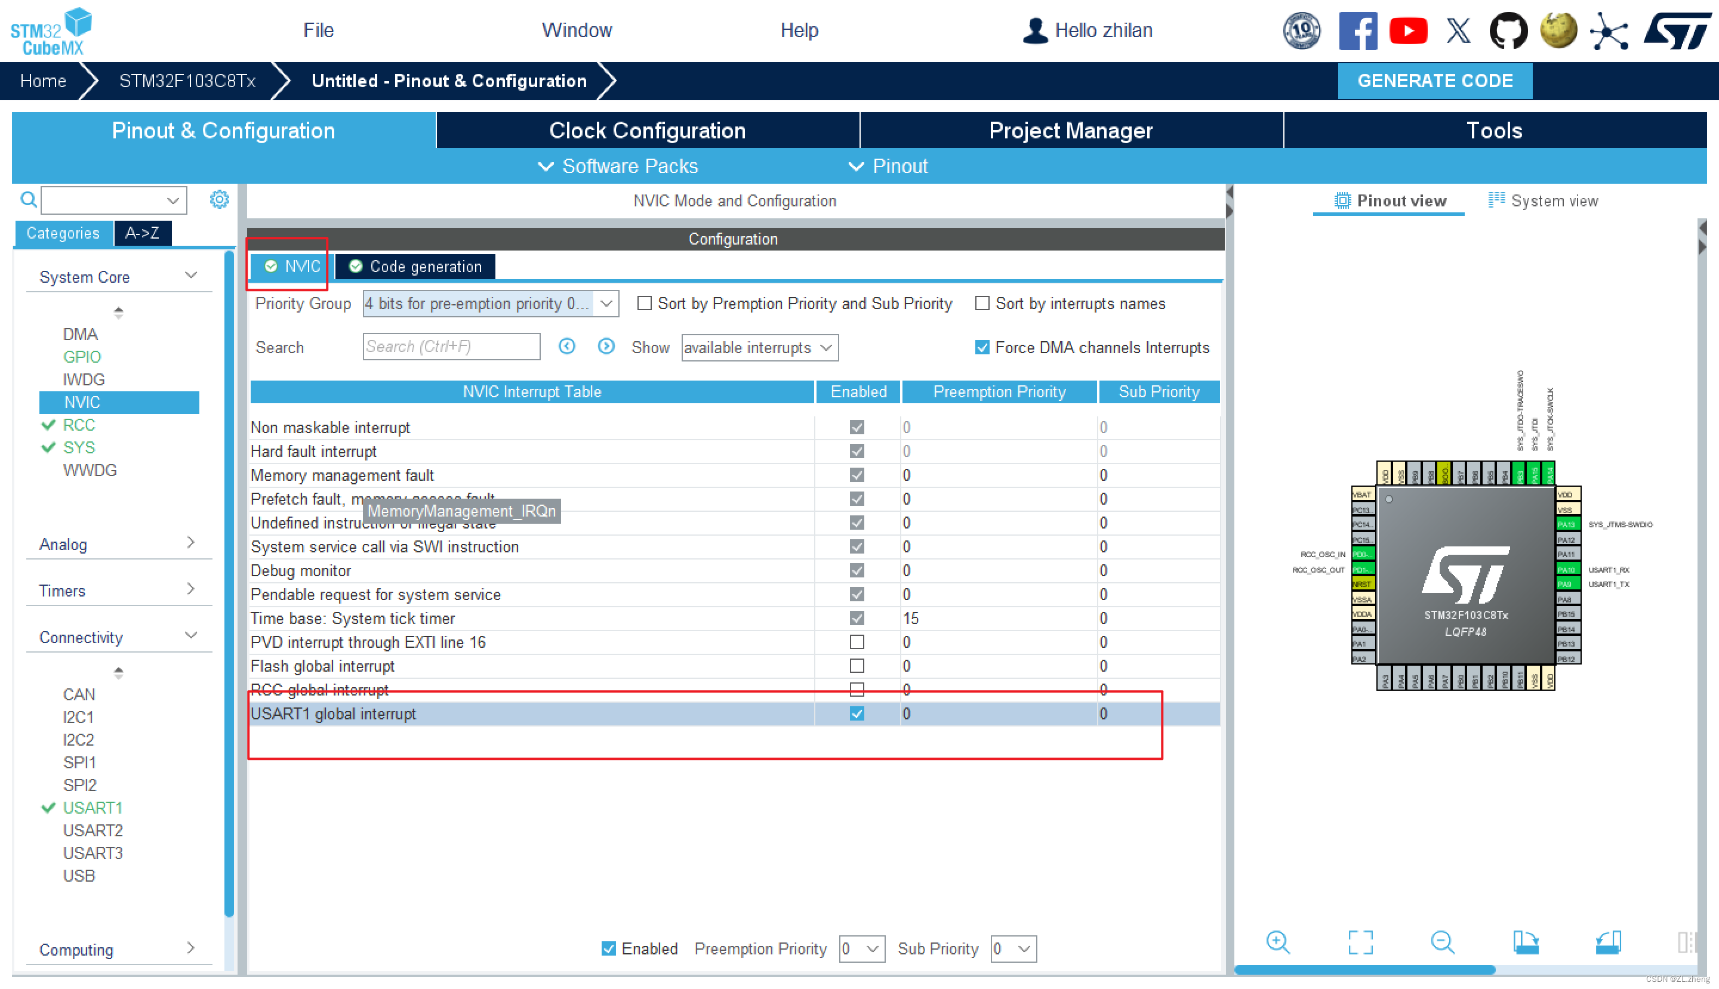
Task: Open the YouTube icon link
Action: tap(1407, 30)
